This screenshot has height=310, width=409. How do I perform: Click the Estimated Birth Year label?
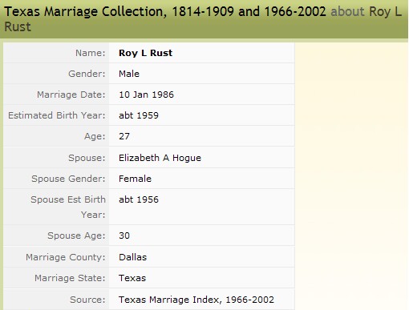pyautogui.click(x=57, y=115)
